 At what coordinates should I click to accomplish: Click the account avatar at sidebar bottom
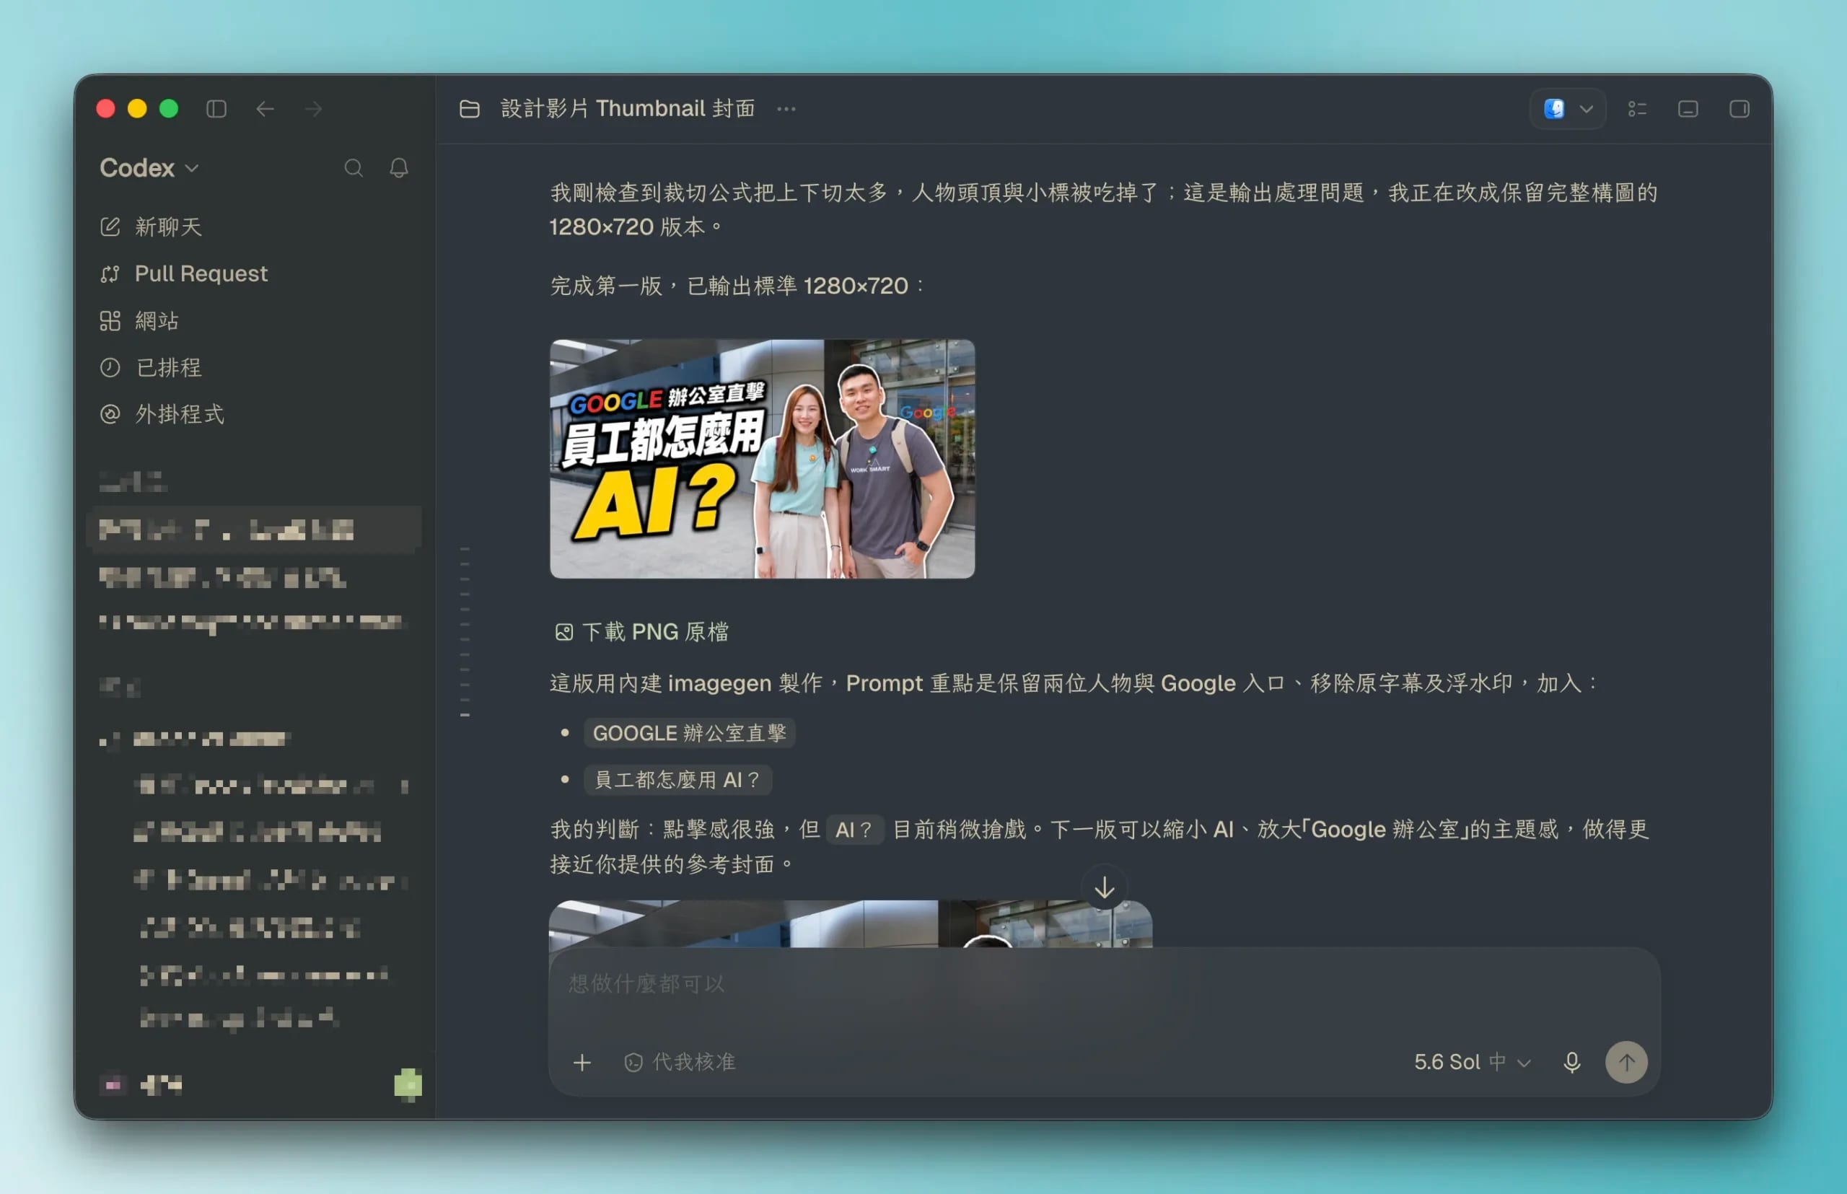point(113,1084)
